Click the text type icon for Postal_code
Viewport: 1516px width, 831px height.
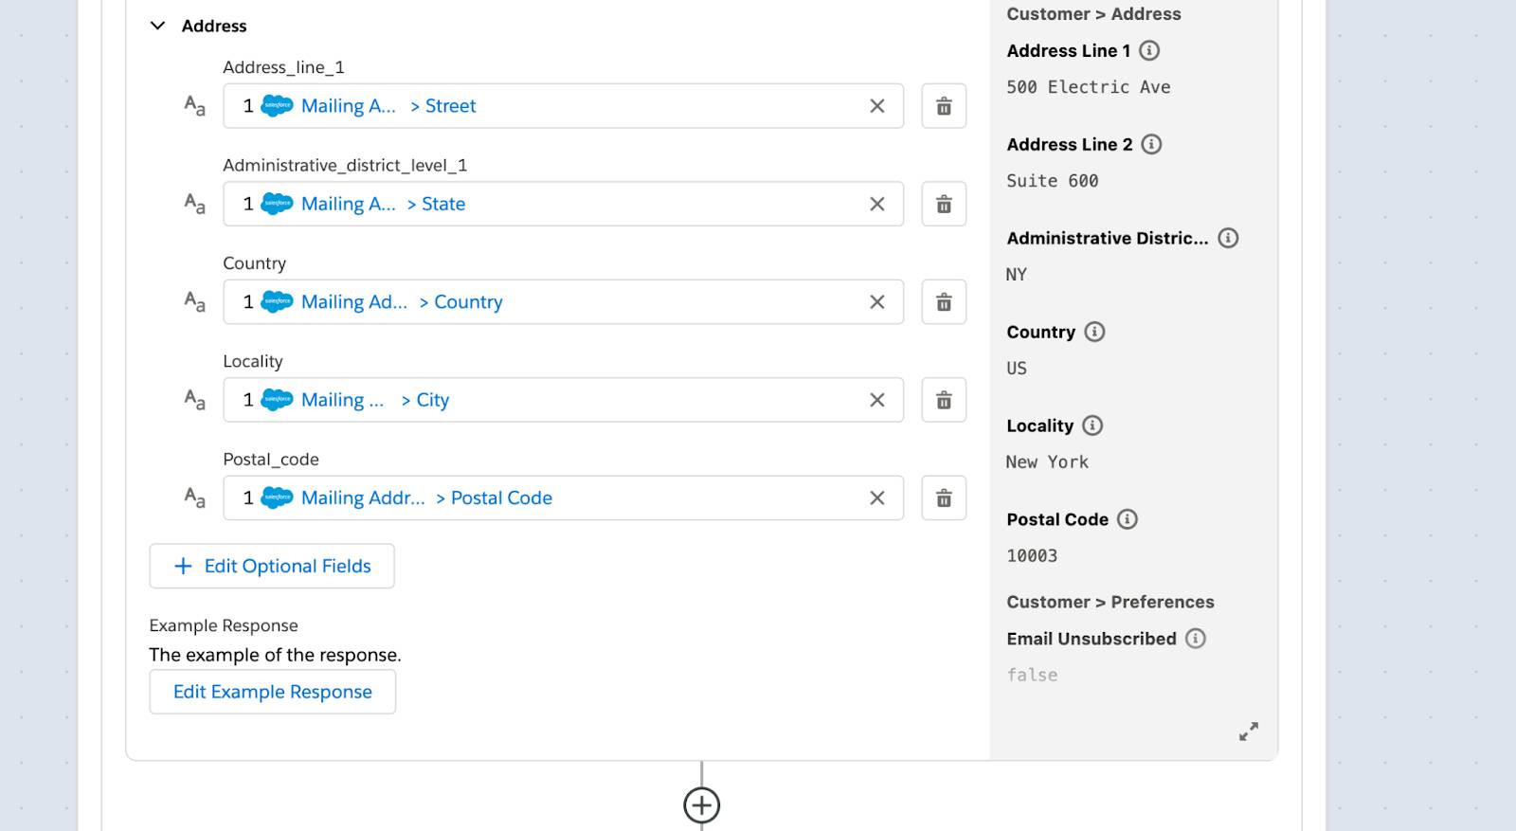point(194,497)
